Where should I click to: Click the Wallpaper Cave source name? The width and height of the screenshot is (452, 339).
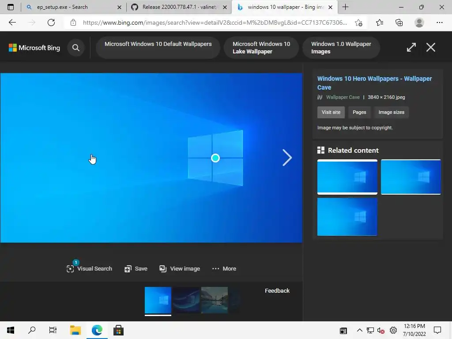click(343, 97)
